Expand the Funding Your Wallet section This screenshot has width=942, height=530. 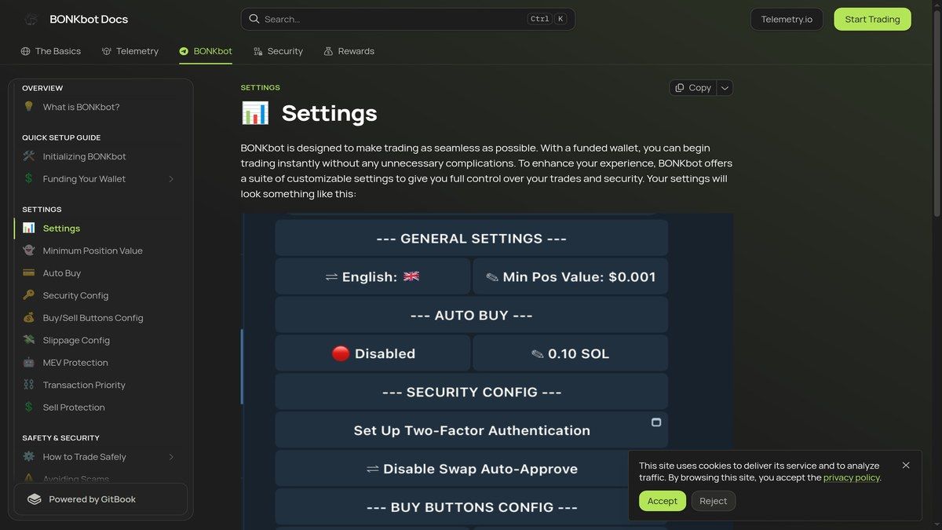point(172,178)
